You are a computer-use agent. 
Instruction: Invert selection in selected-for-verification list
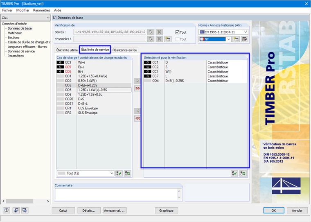(243, 173)
